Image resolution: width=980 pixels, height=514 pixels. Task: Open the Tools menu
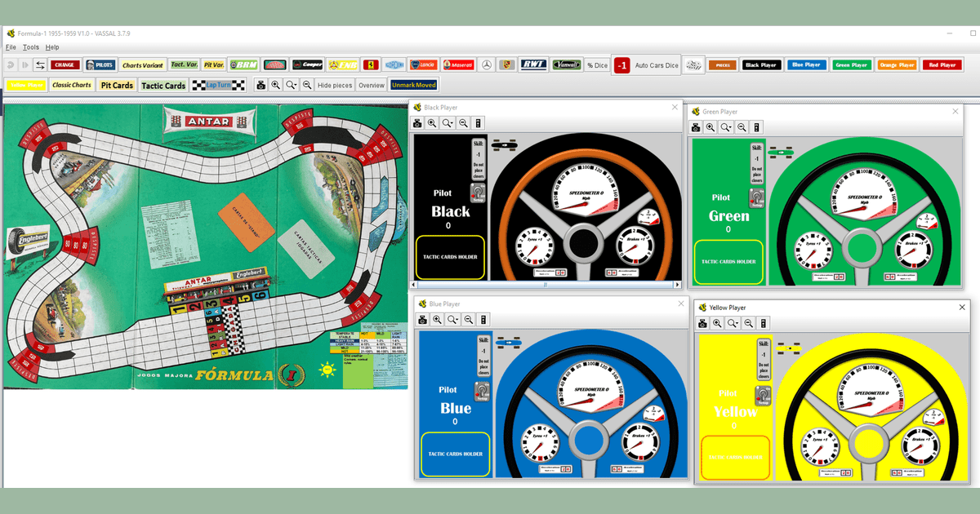coord(31,47)
